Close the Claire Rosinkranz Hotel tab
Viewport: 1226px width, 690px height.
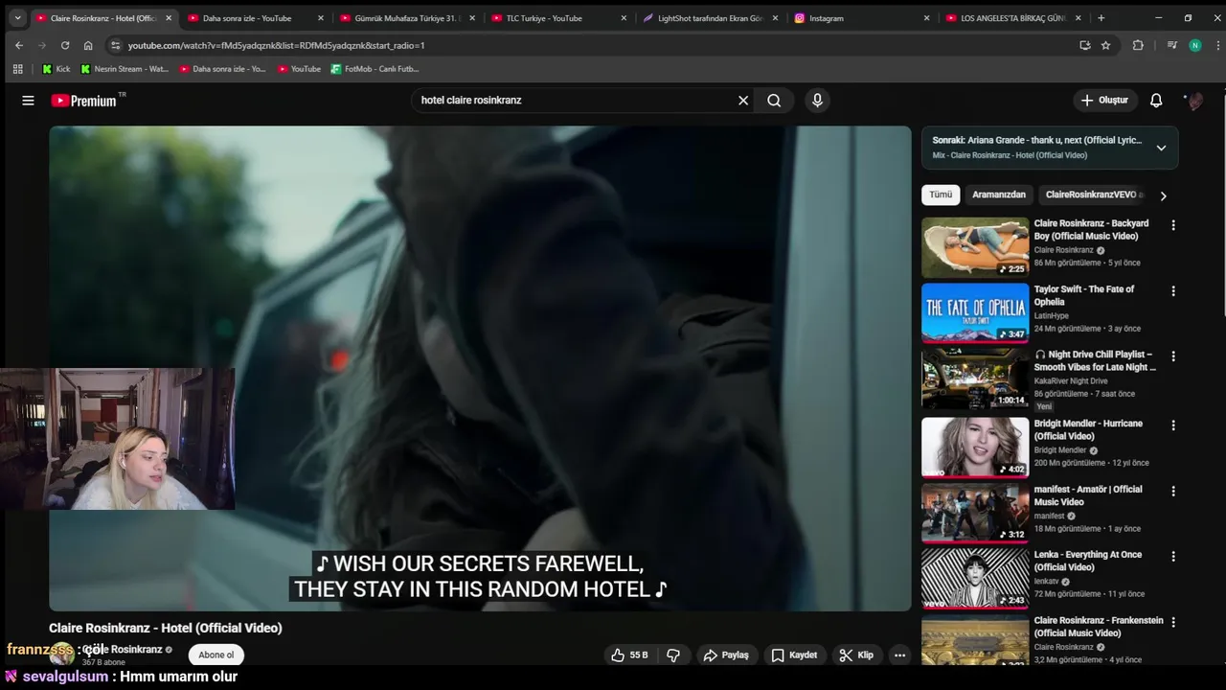tap(169, 18)
